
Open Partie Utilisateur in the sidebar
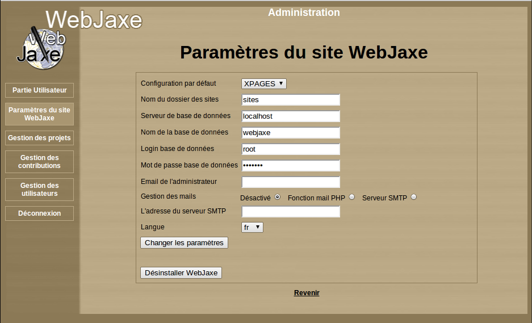[39, 90]
